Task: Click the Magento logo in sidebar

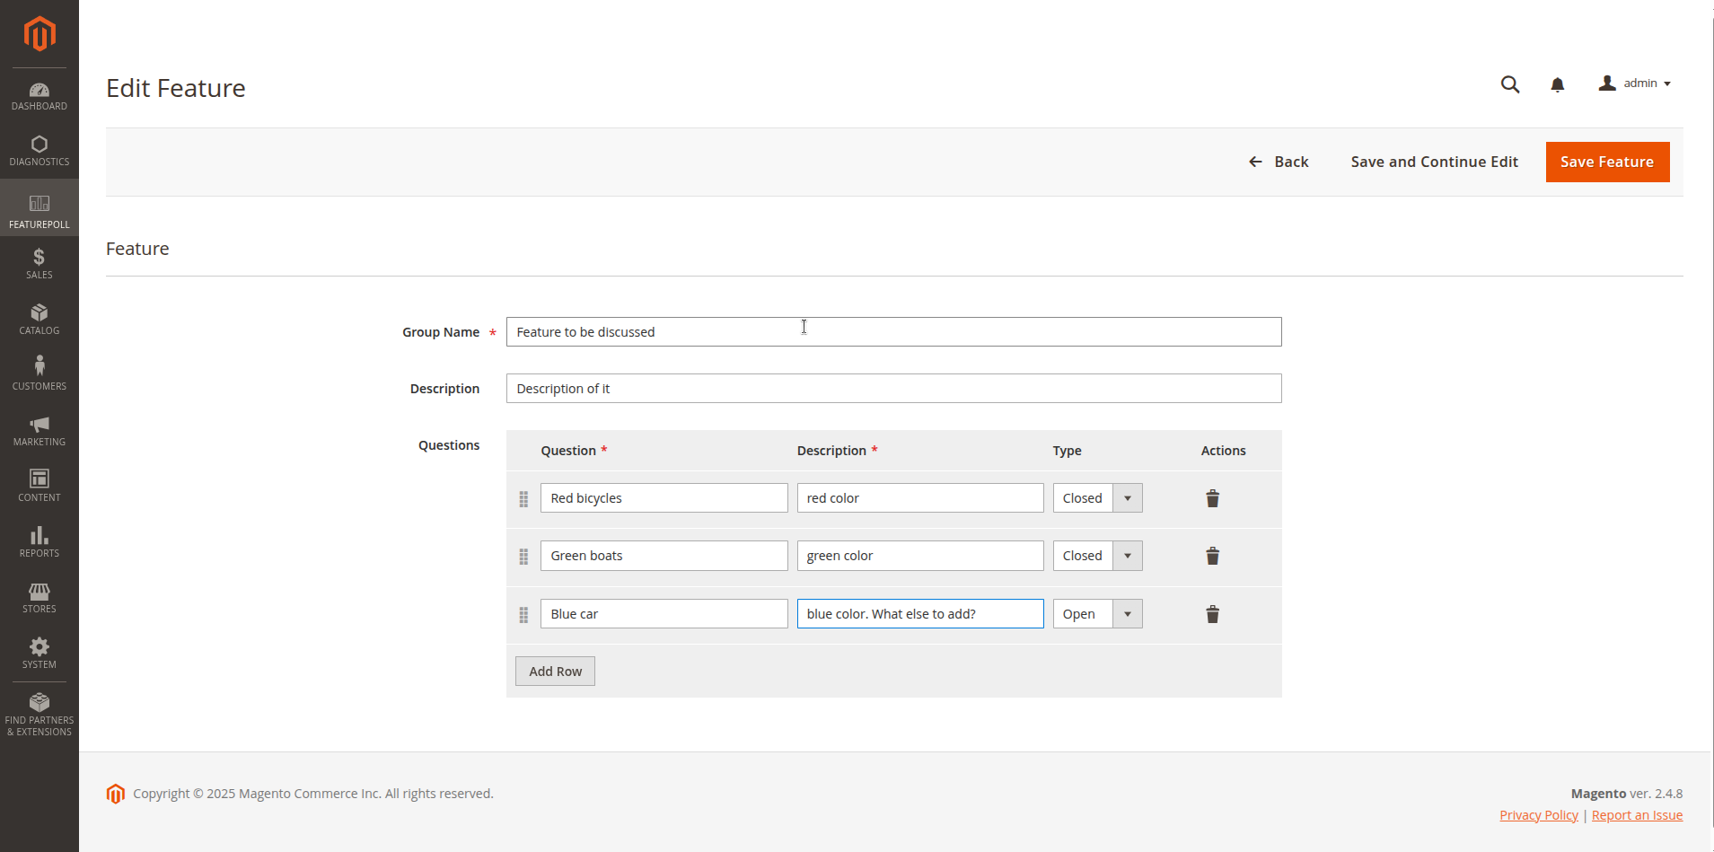Action: [x=40, y=34]
